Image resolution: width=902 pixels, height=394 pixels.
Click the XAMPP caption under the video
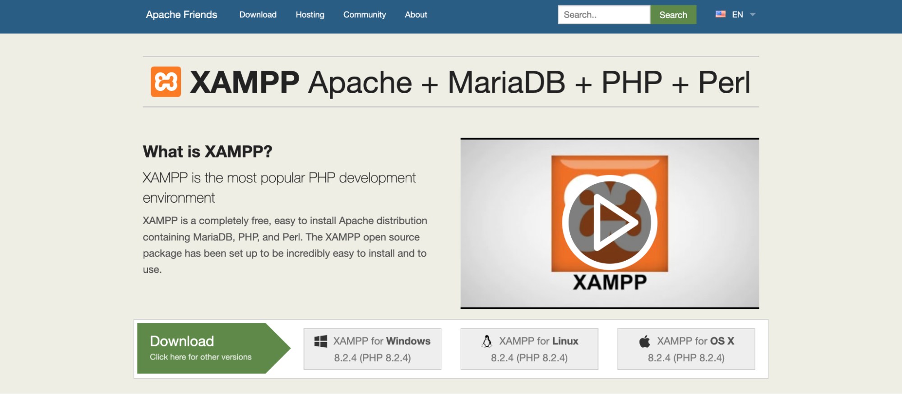click(610, 282)
